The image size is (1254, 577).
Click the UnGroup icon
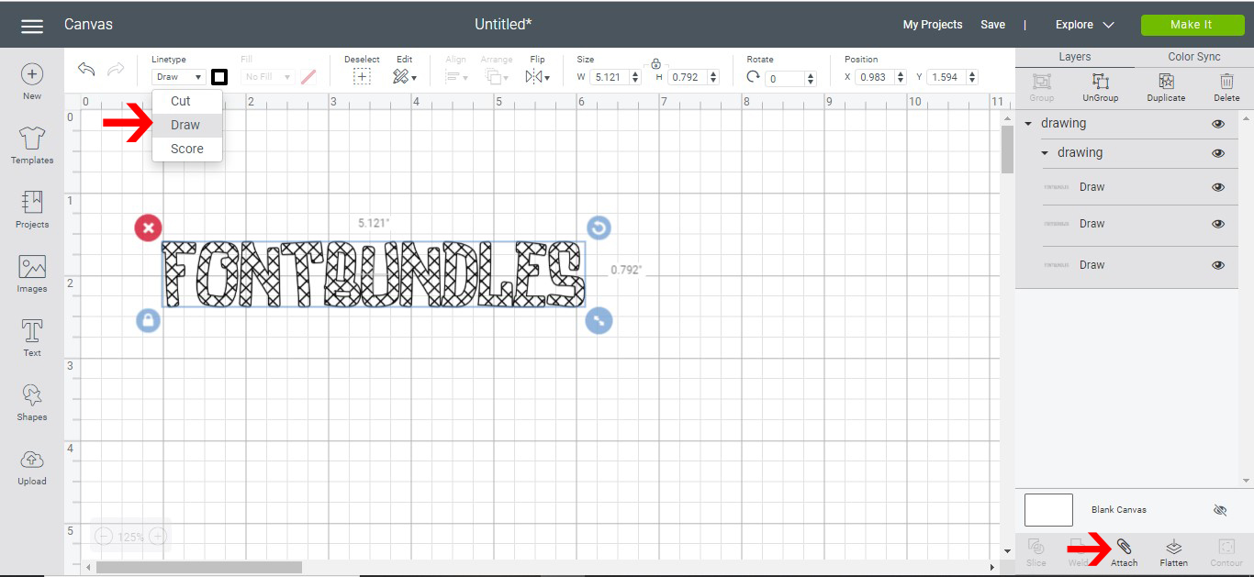pyautogui.click(x=1101, y=82)
